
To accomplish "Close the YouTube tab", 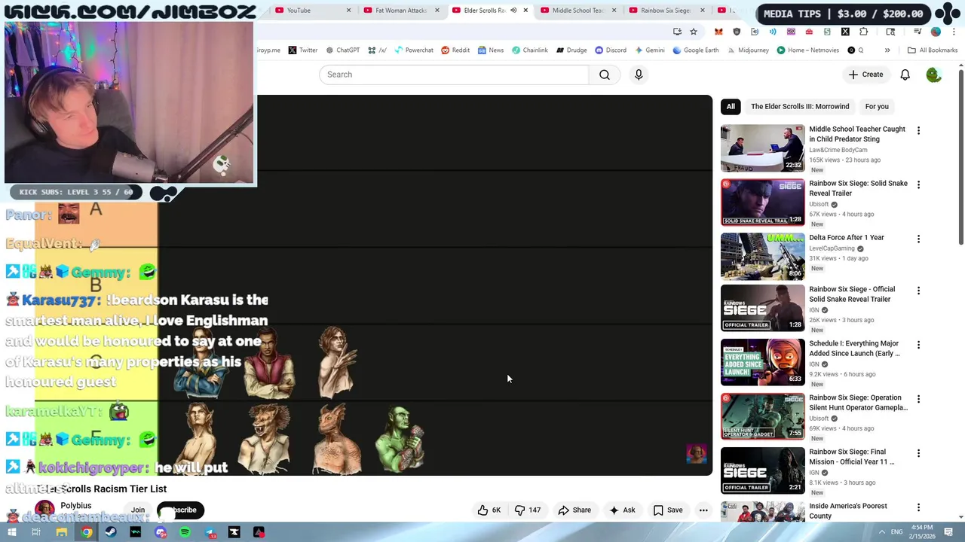I will (x=348, y=11).
